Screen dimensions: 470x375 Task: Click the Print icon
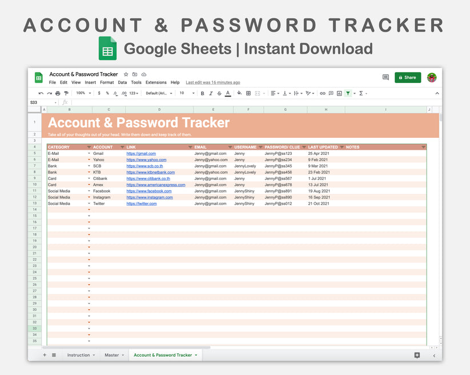(58, 93)
